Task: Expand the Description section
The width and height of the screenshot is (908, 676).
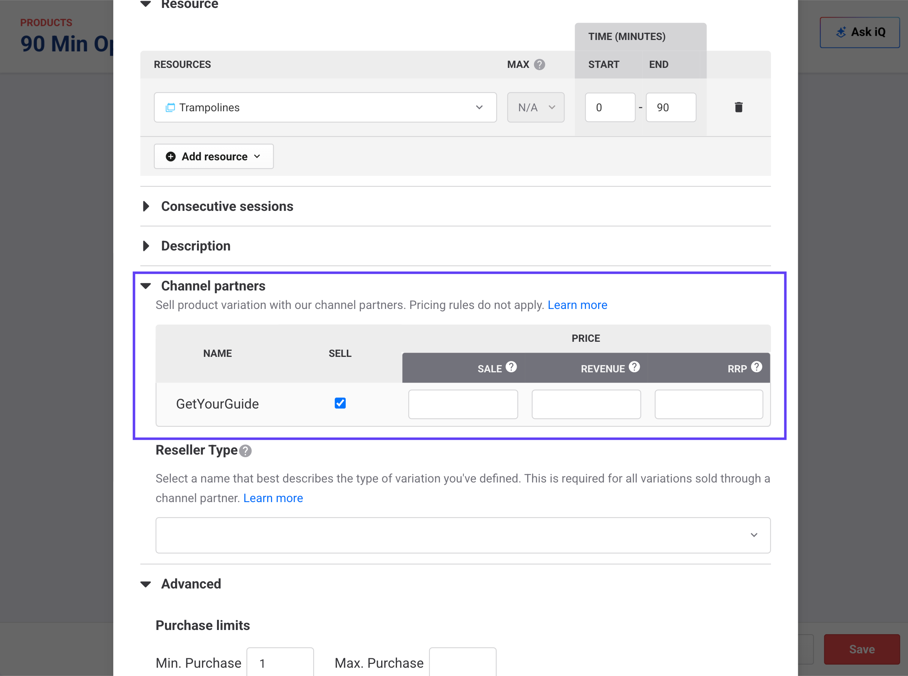Action: pos(146,246)
